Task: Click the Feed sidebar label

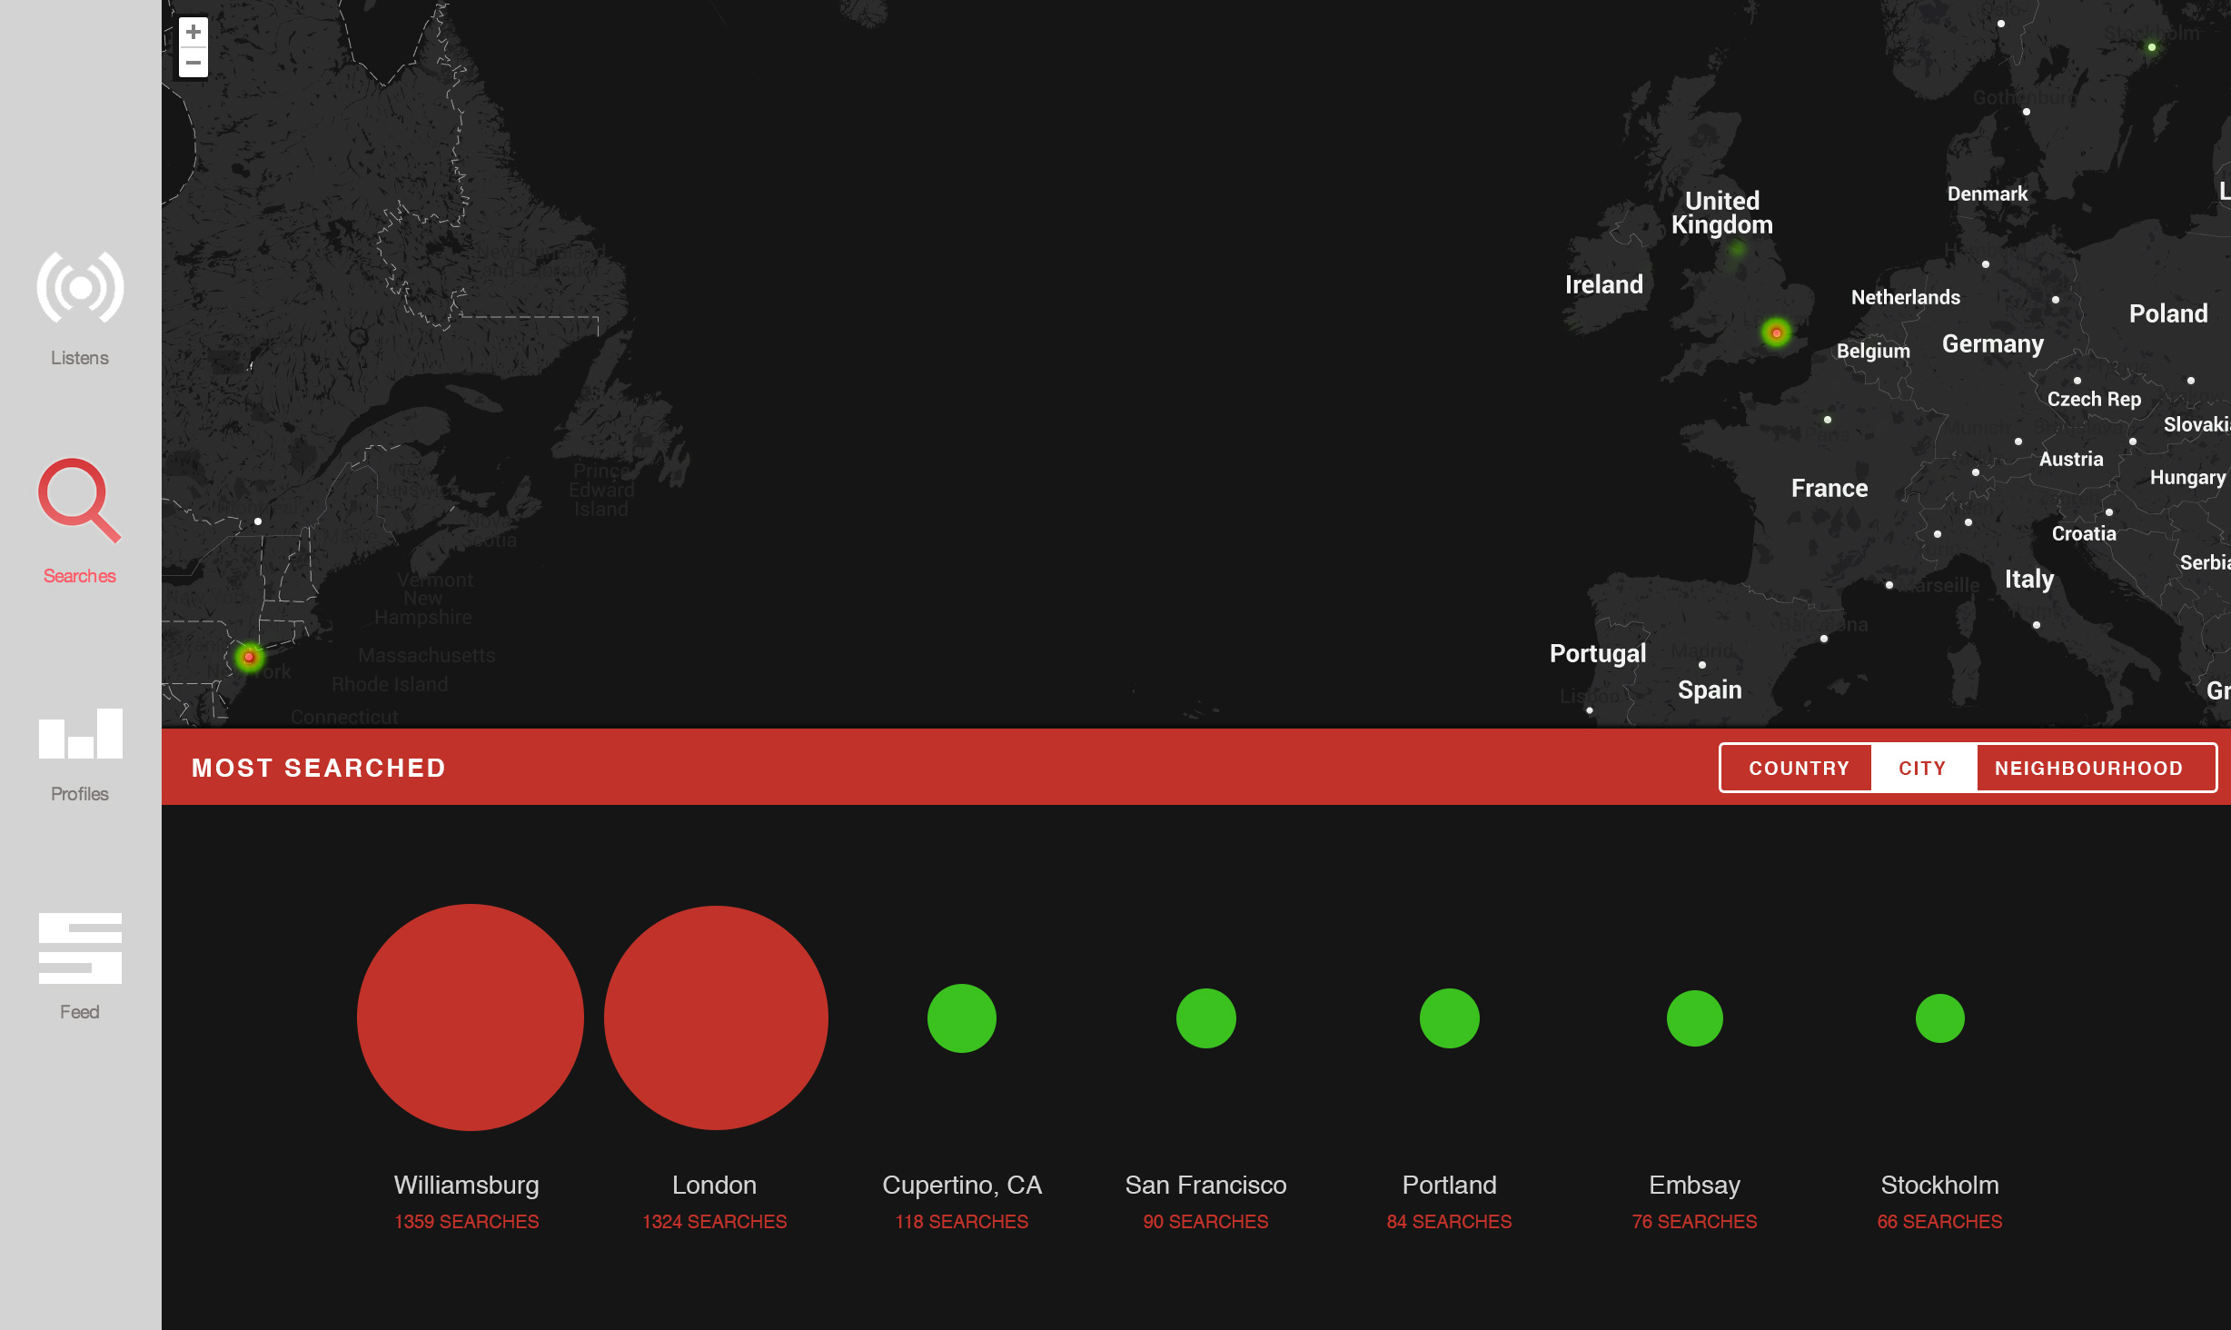Action: coord(80,1012)
